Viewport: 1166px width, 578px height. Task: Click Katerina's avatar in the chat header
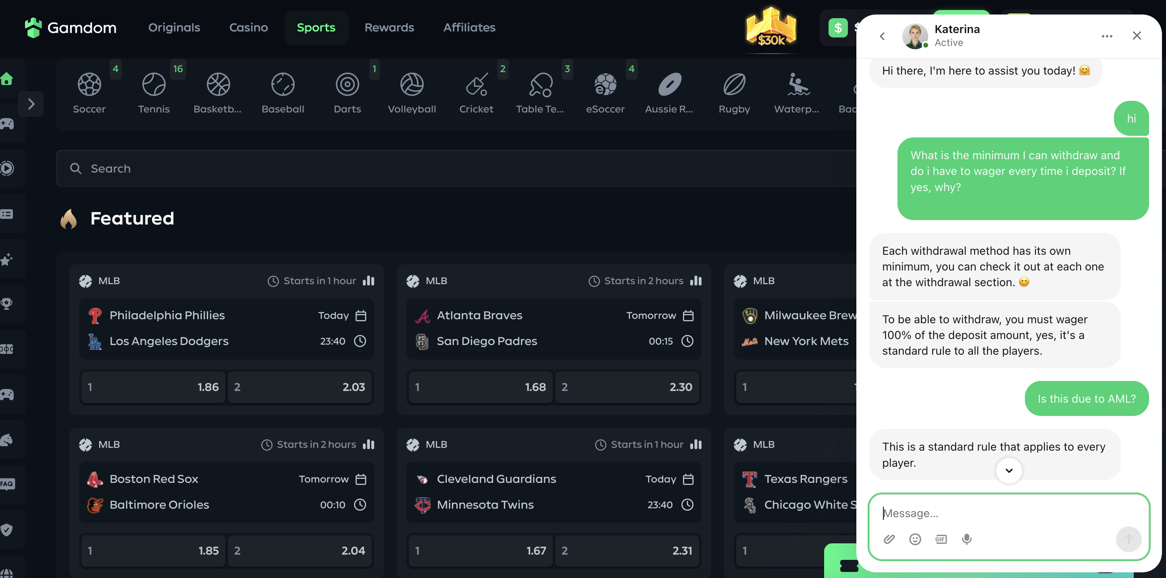[915, 36]
